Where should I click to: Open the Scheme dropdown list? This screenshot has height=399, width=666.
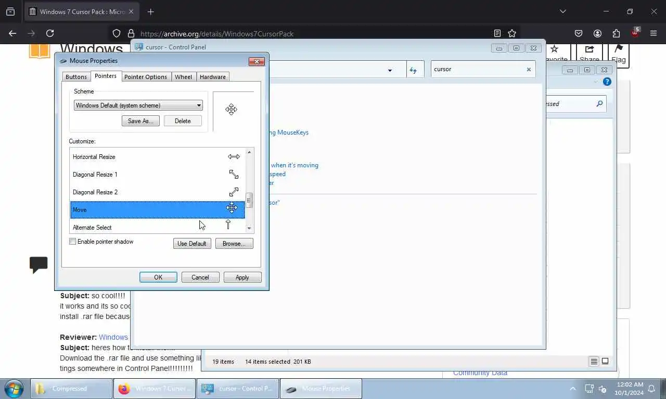(138, 105)
